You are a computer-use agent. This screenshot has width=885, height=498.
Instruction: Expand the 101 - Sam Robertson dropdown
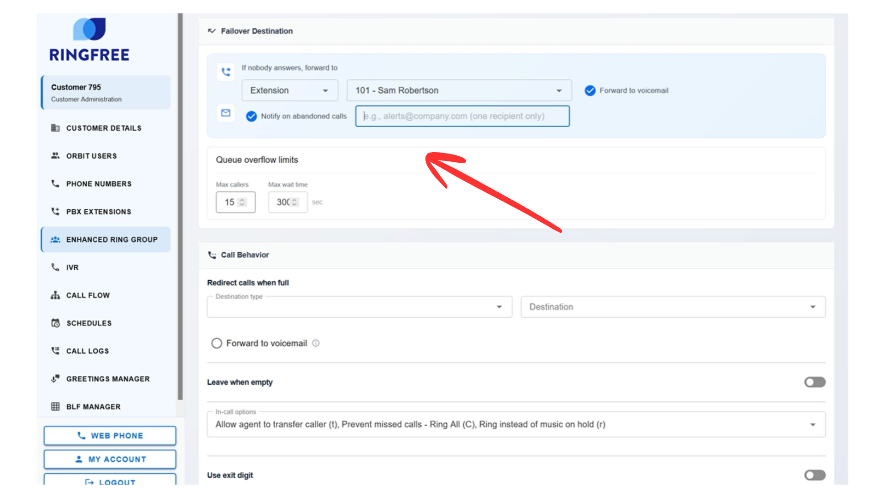pyautogui.click(x=459, y=90)
